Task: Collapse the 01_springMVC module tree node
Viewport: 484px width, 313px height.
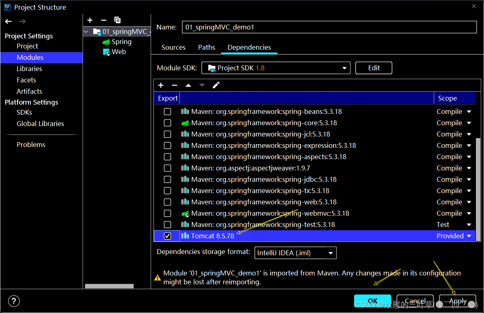Action: click(x=86, y=32)
